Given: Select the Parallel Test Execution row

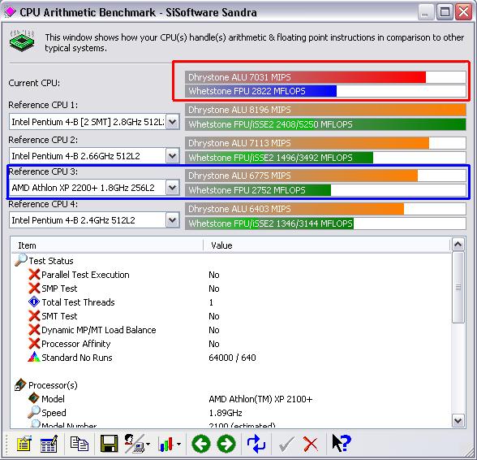Looking at the screenshot, I should tap(231, 275).
